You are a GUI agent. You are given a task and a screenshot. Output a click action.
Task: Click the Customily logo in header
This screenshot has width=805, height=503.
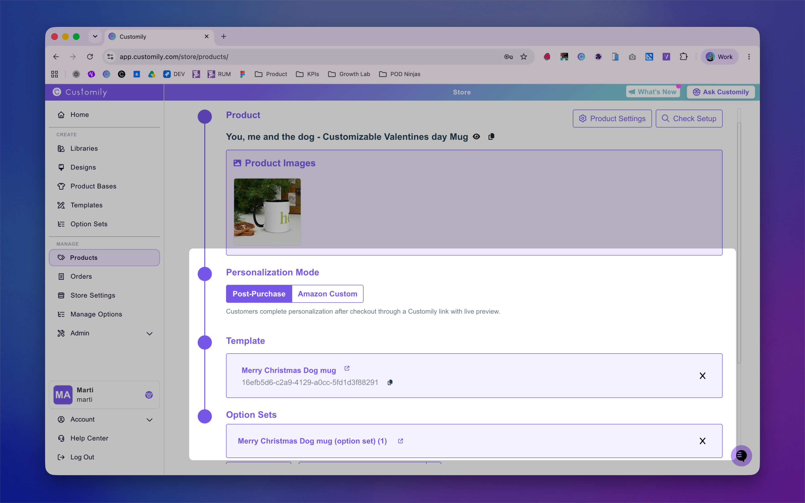pos(80,92)
